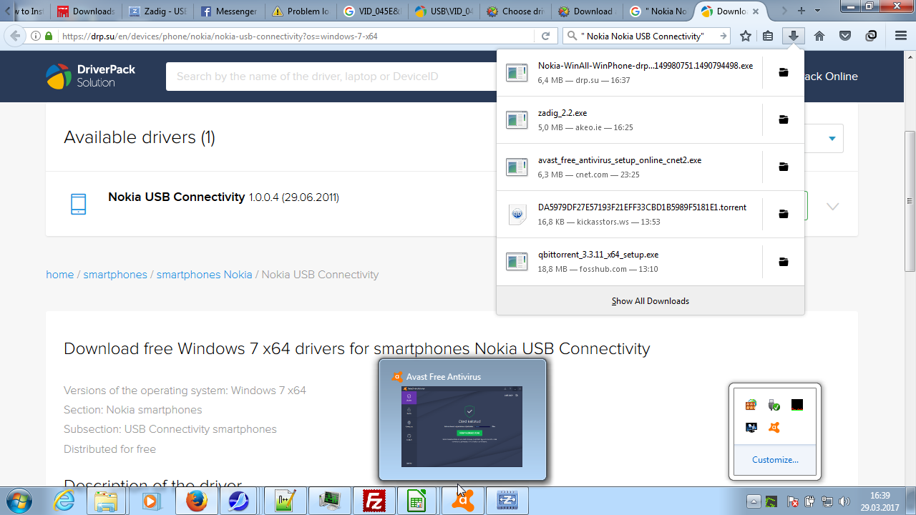Screen dimensions: 916x515
Task: Click the Avast taskbar button
Action: pos(462,501)
